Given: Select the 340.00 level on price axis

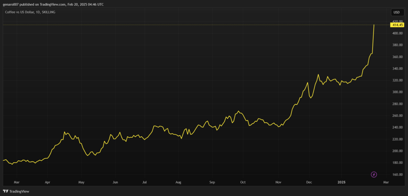Looking at the screenshot, I should pos(396,69).
